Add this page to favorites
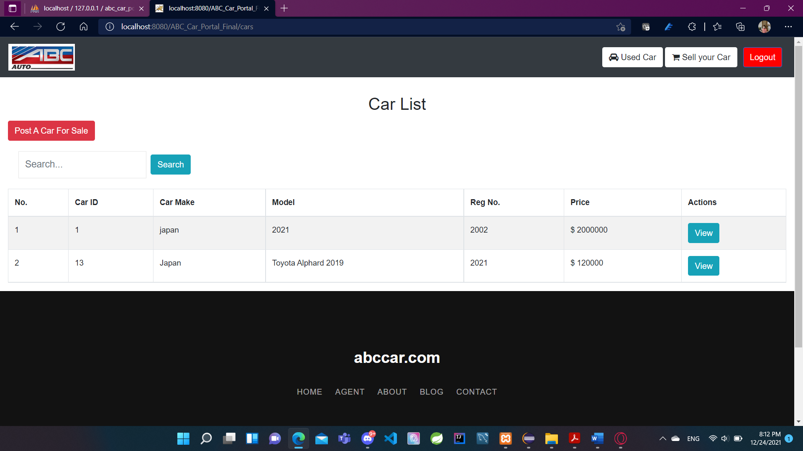This screenshot has width=803, height=451. (x=621, y=27)
